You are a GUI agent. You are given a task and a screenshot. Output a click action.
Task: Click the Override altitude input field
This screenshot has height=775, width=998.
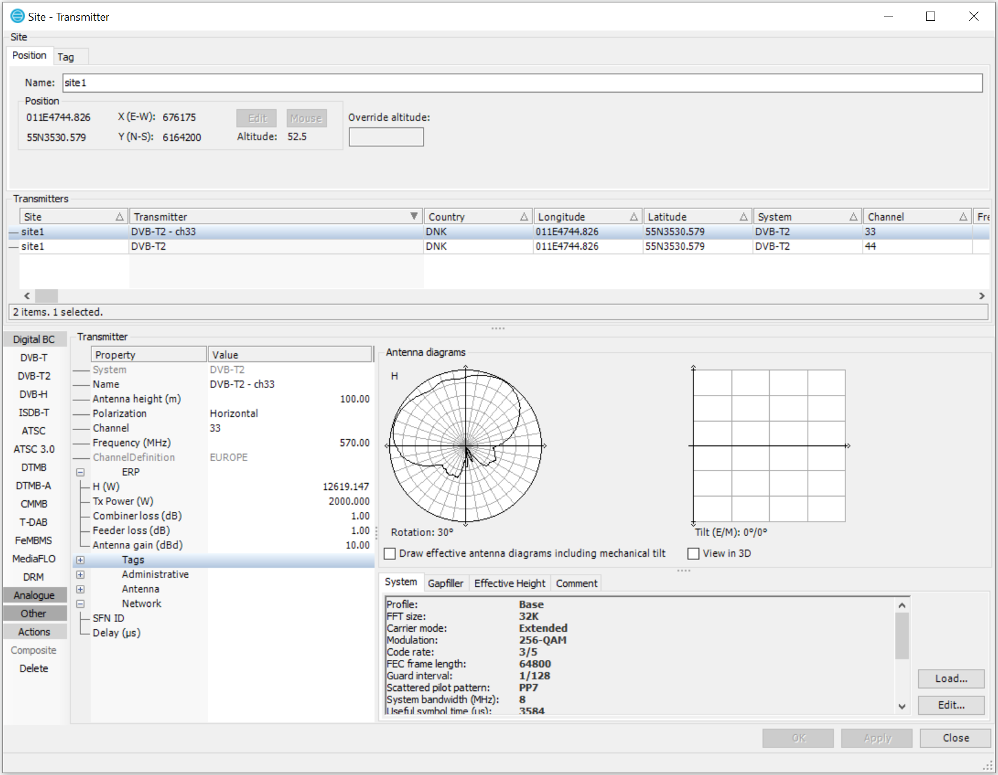(386, 137)
